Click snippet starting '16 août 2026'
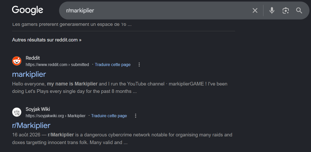The height and width of the screenshot is (152, 311). point(122,138)
